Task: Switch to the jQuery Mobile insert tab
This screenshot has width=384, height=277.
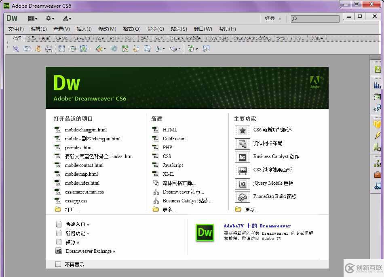Action: (x=185, y=38)
